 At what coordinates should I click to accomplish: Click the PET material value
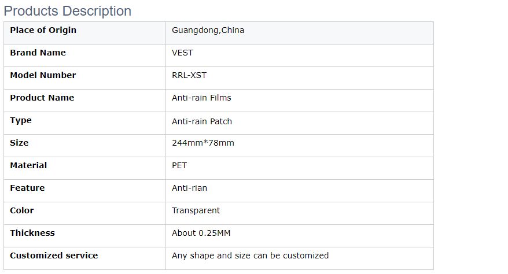179,165
